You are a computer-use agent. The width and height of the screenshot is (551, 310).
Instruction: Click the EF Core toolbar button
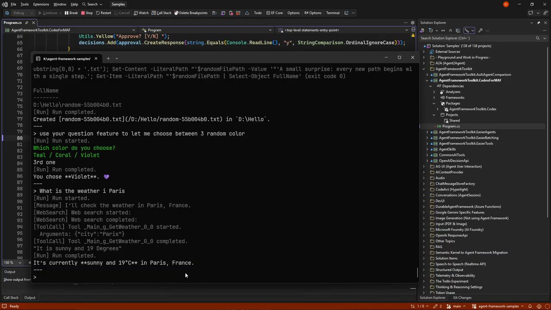pyautogui.click(x=274, y=13)
